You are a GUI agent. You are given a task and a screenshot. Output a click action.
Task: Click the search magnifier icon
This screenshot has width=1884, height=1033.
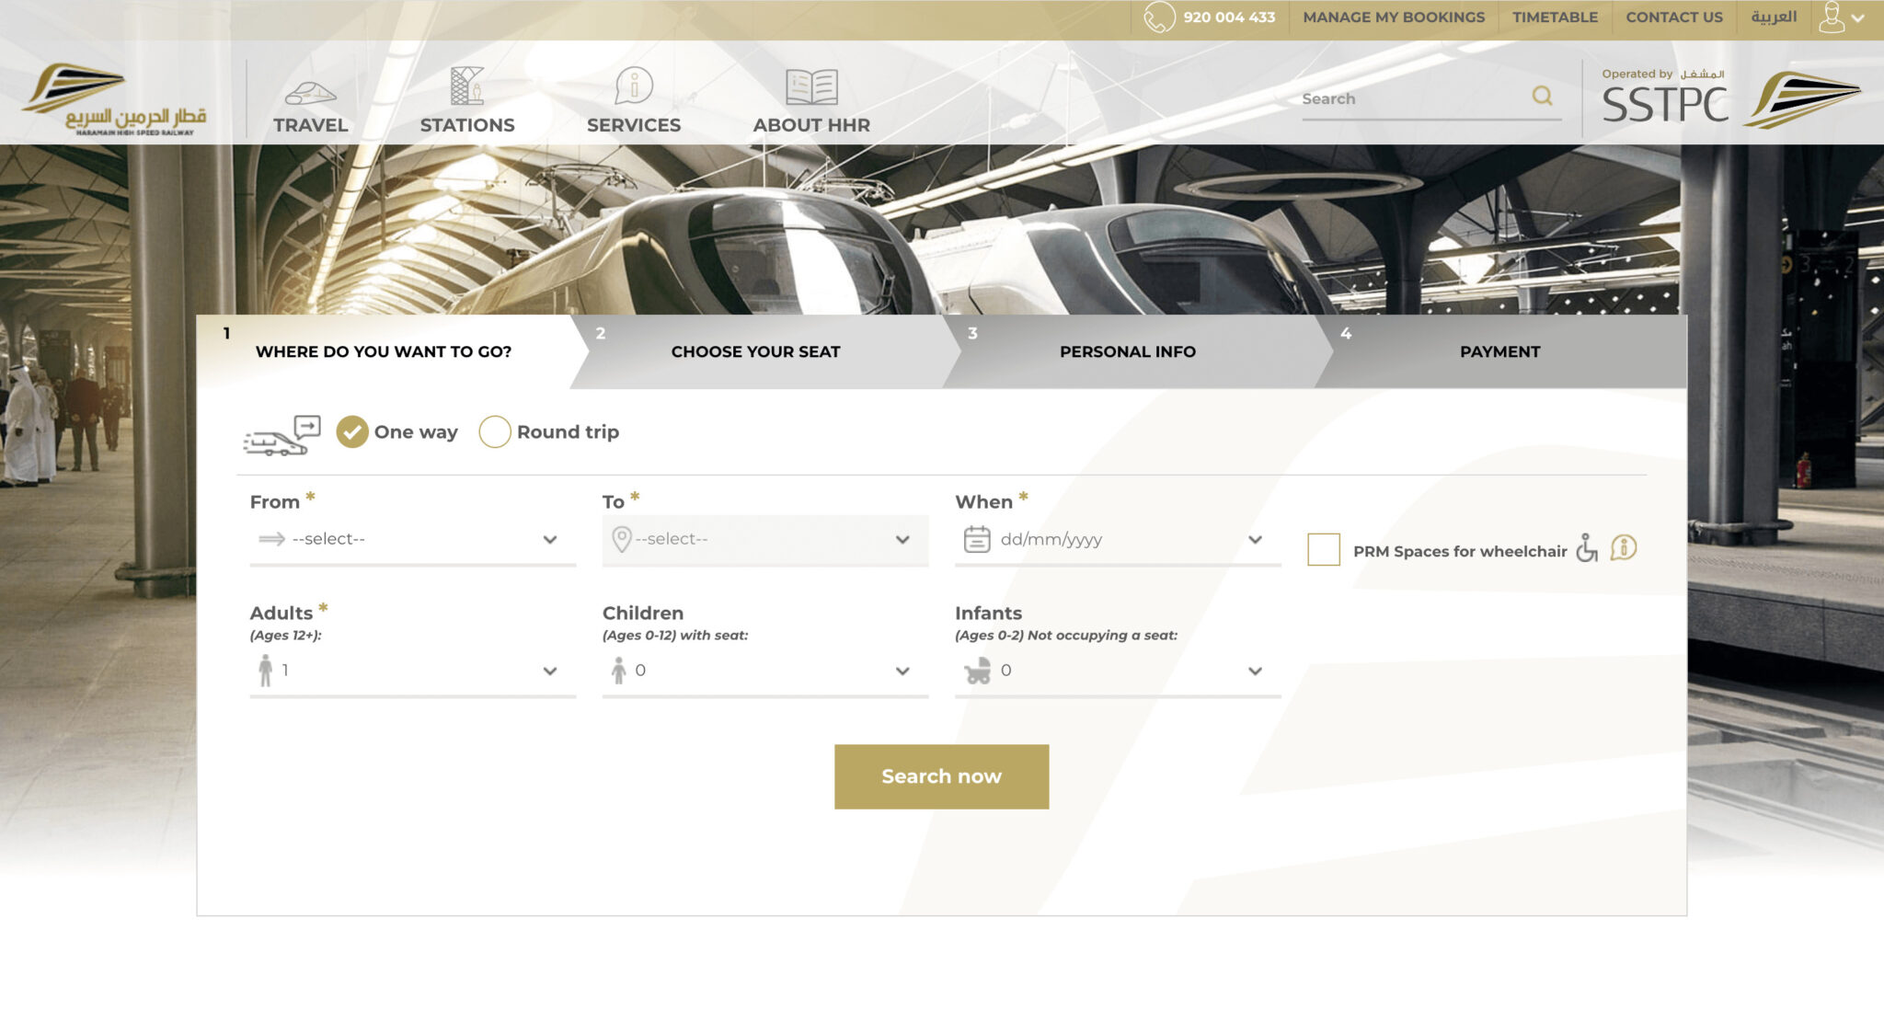point(1542,96)
